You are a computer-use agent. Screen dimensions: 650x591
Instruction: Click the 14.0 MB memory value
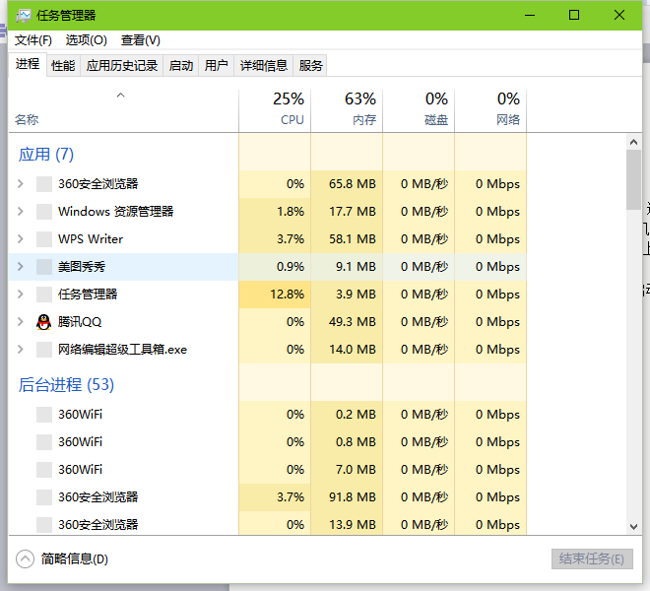(x=353, y=350)
